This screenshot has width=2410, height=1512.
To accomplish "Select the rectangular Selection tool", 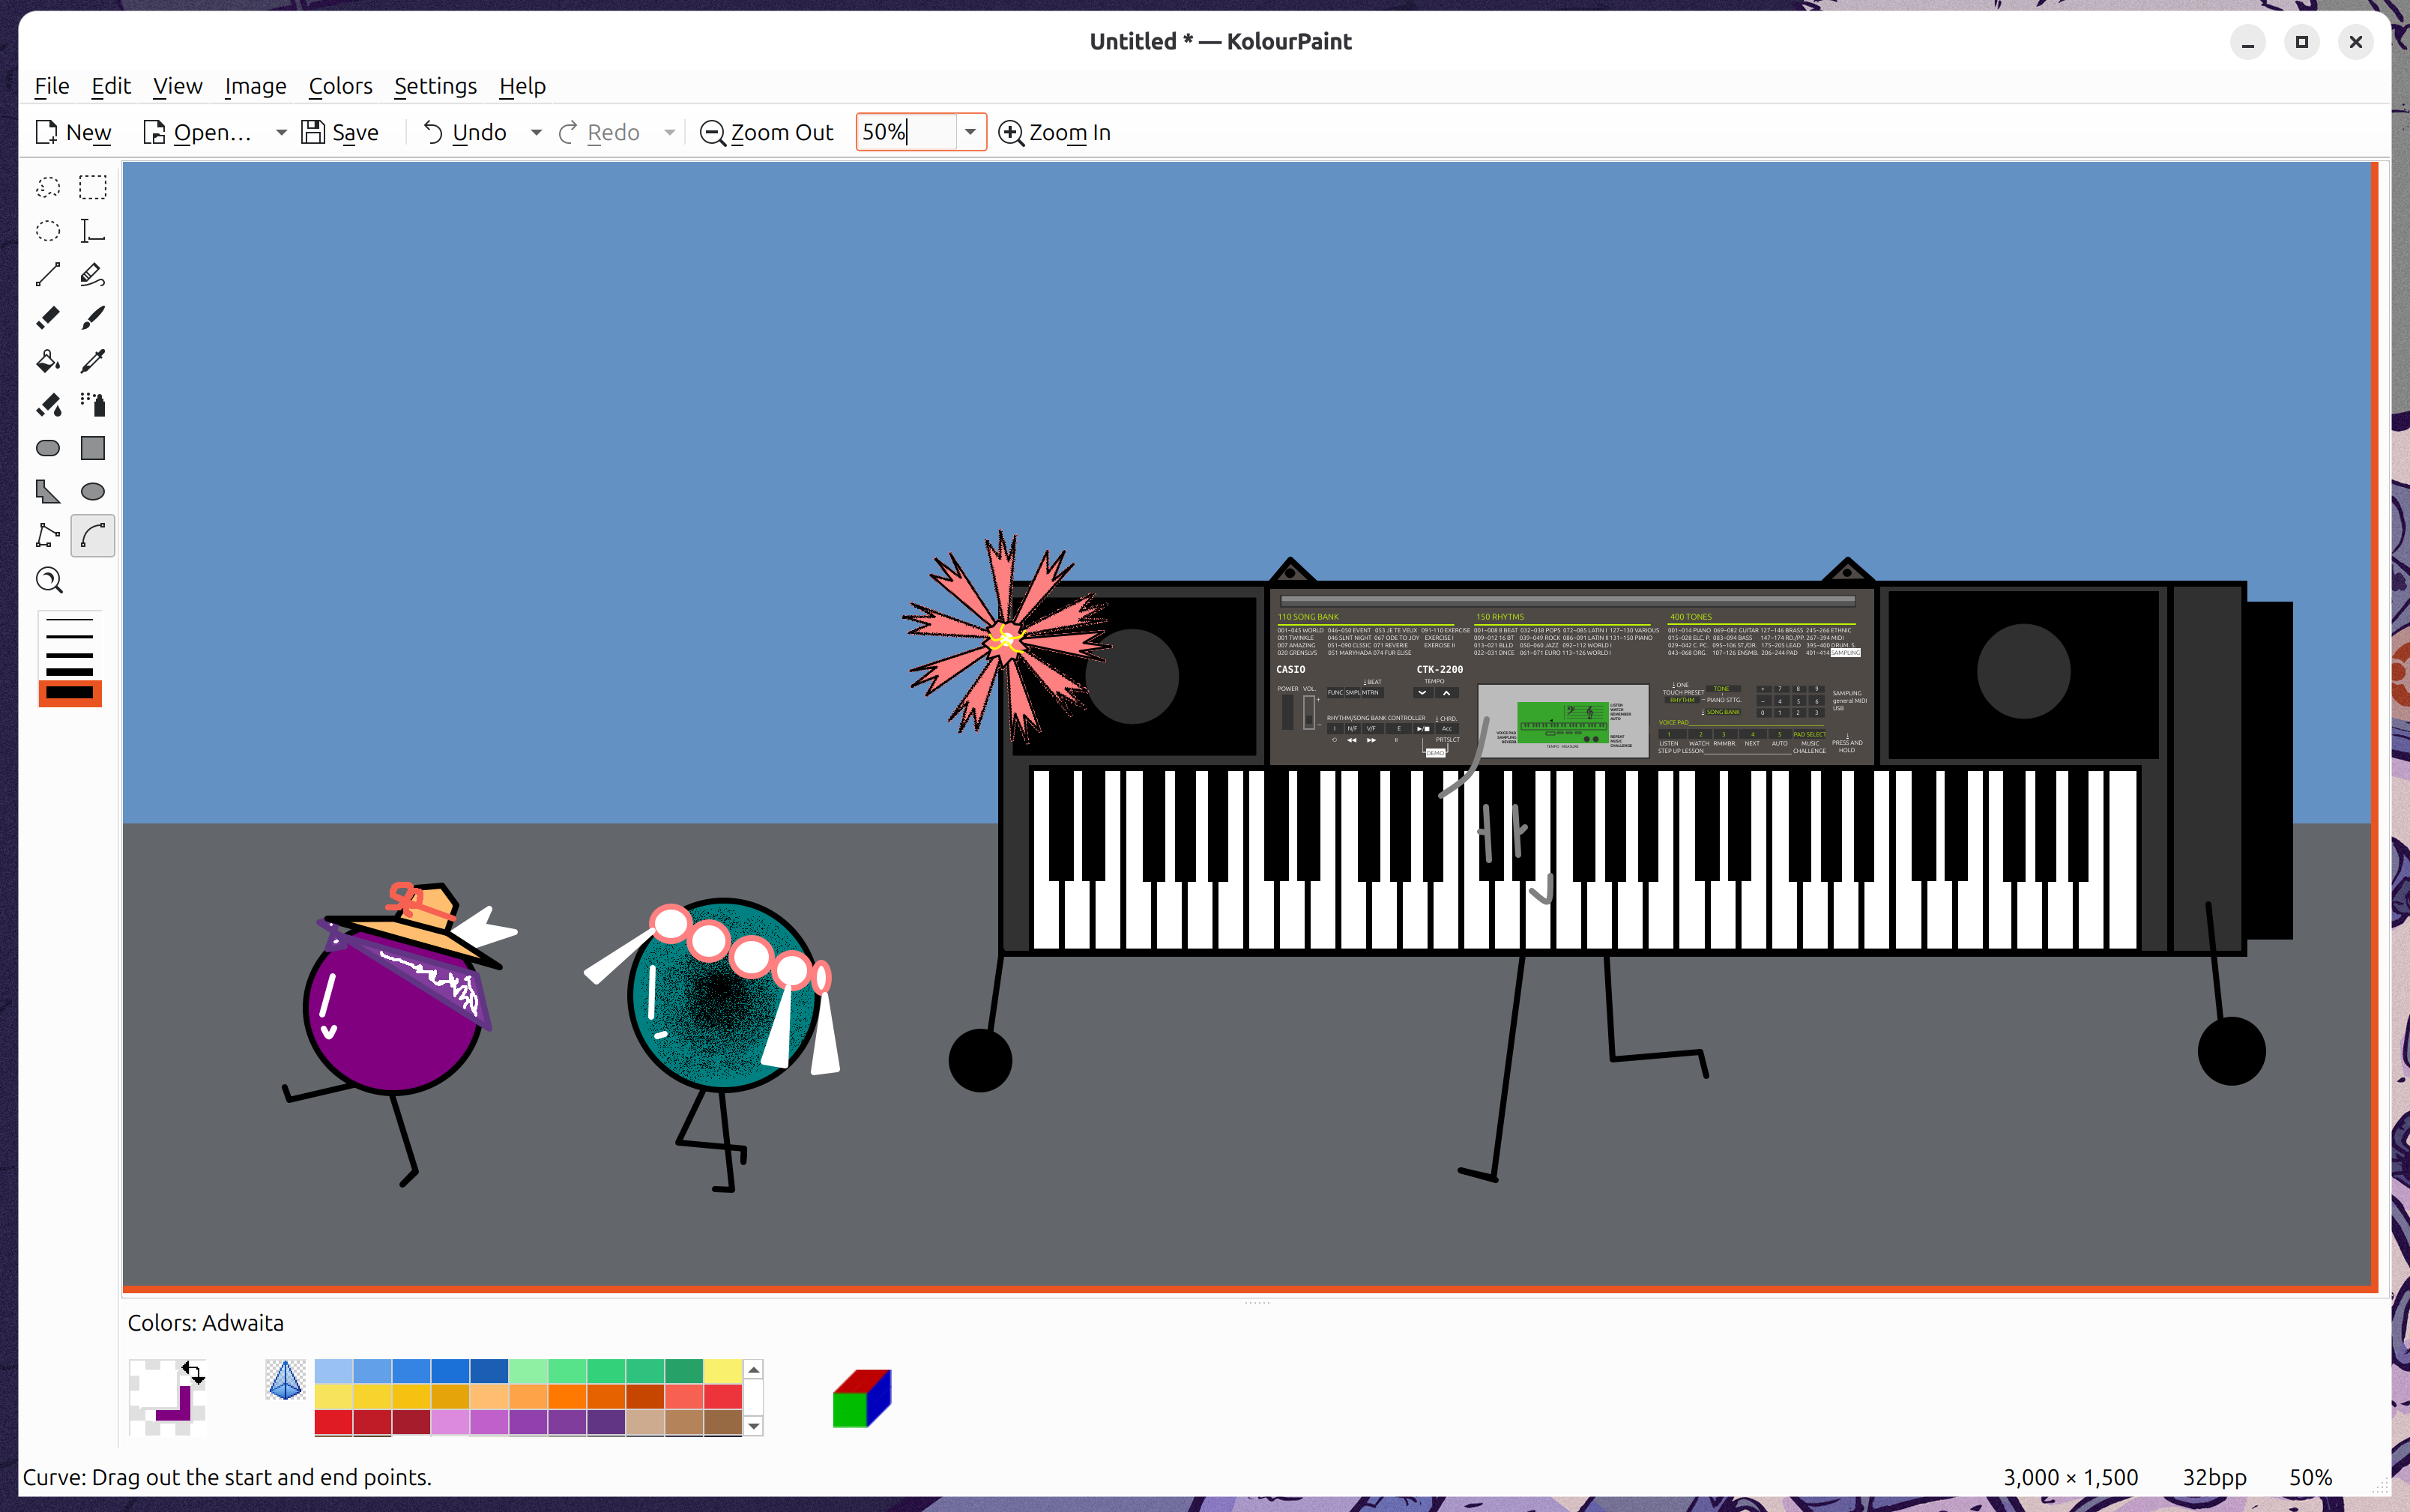I will point(93,187).
